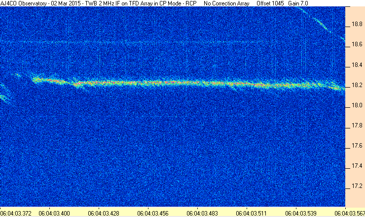
Task: Click the 06:04:03.372 time label
Action: pos(16,213)
